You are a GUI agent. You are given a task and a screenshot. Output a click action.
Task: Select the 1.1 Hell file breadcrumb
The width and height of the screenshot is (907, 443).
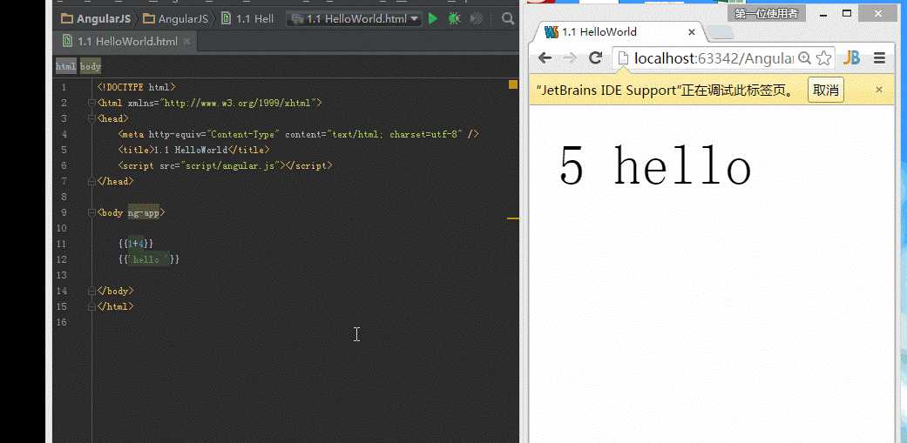pos(247,19)
